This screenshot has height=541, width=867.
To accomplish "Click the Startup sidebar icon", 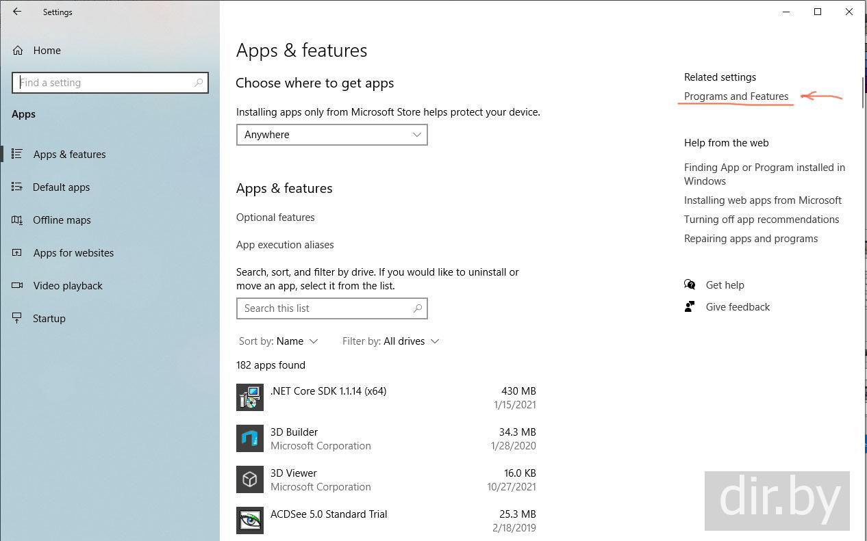I will coord(17,318).
